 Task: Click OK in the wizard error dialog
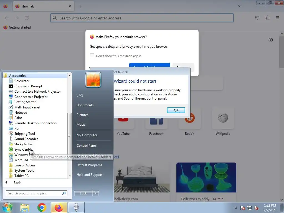176,110
